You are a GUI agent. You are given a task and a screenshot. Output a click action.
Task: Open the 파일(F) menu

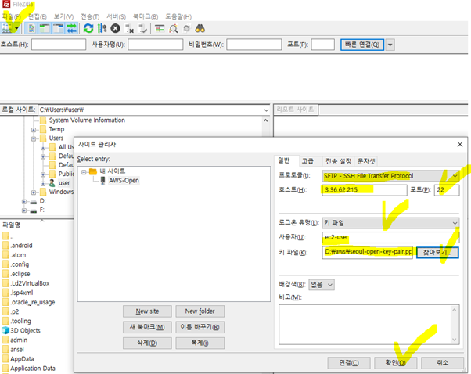point(12,16)
